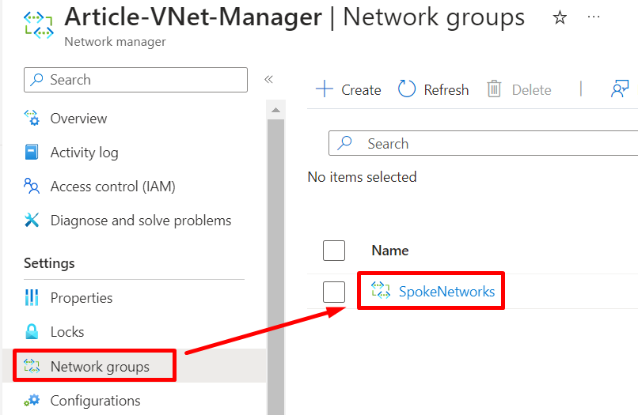638x415 pixels.
Task: Click the Settings section heading
Action: 49,263
